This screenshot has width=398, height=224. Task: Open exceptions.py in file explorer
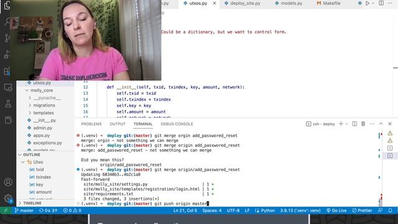coord(45,143)
